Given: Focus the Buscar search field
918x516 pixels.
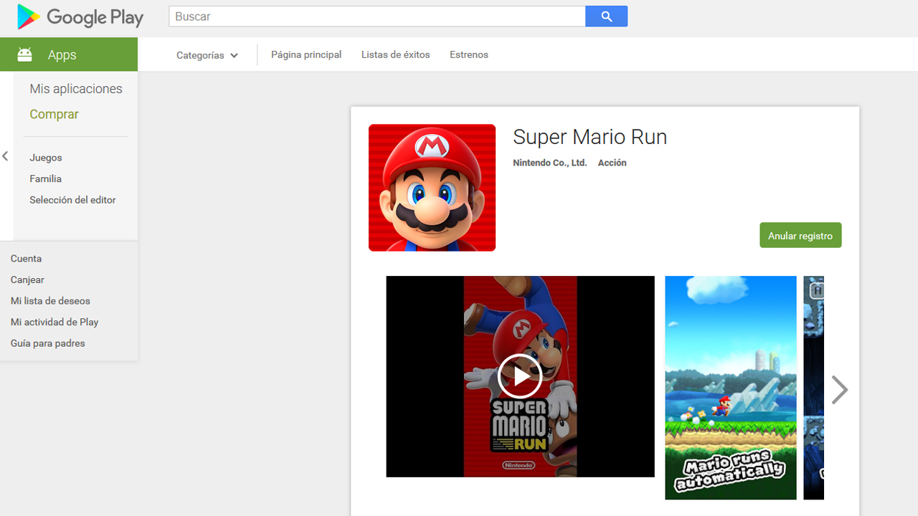Looking at the screenshot, I should pos(377,16).
